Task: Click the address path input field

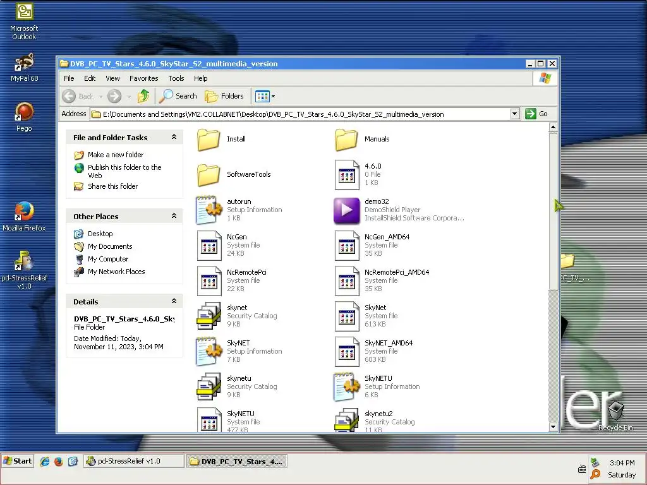Action: 300,114
